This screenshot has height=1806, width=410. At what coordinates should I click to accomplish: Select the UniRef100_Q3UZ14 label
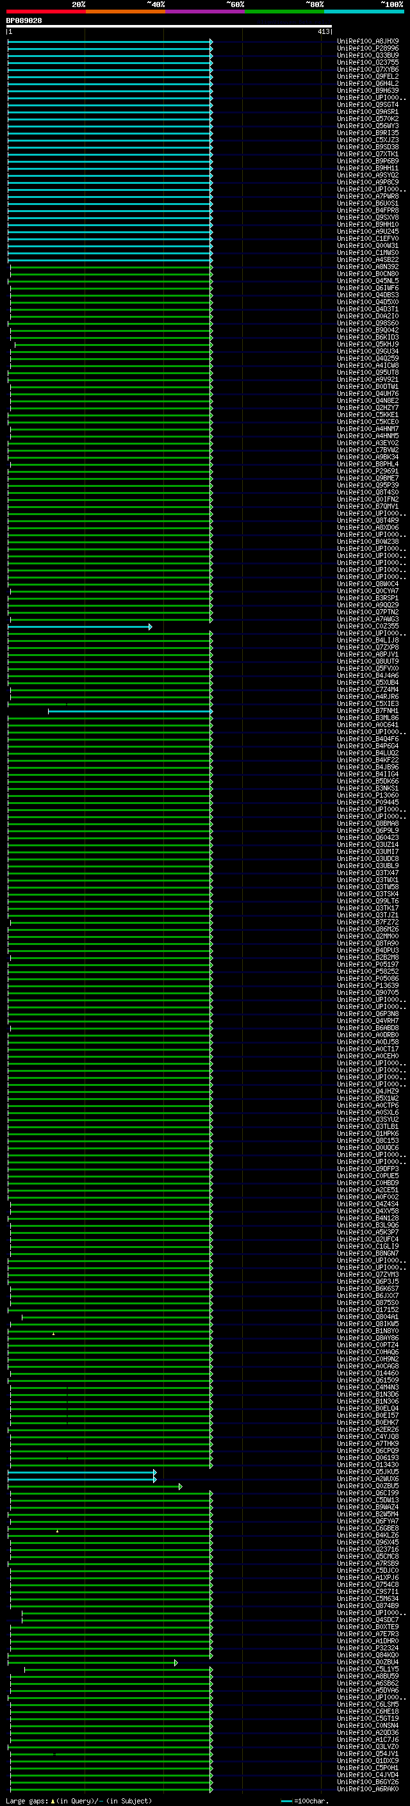pyautogui.click(x=368, y=845)
